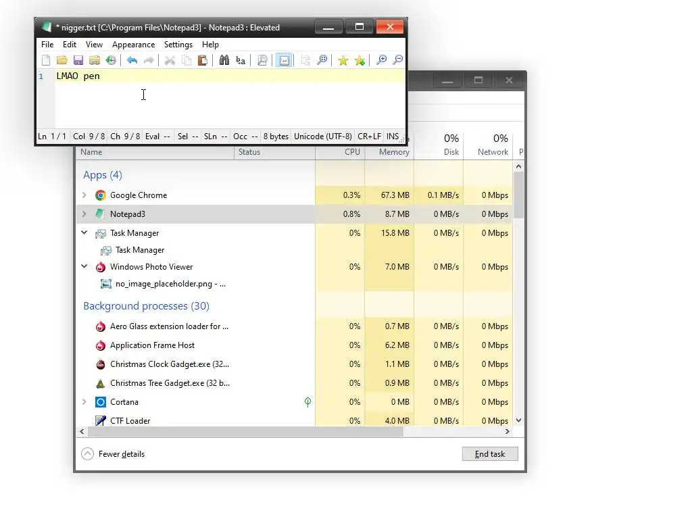Open the Edit menu in Notepad3

(70, 45)
